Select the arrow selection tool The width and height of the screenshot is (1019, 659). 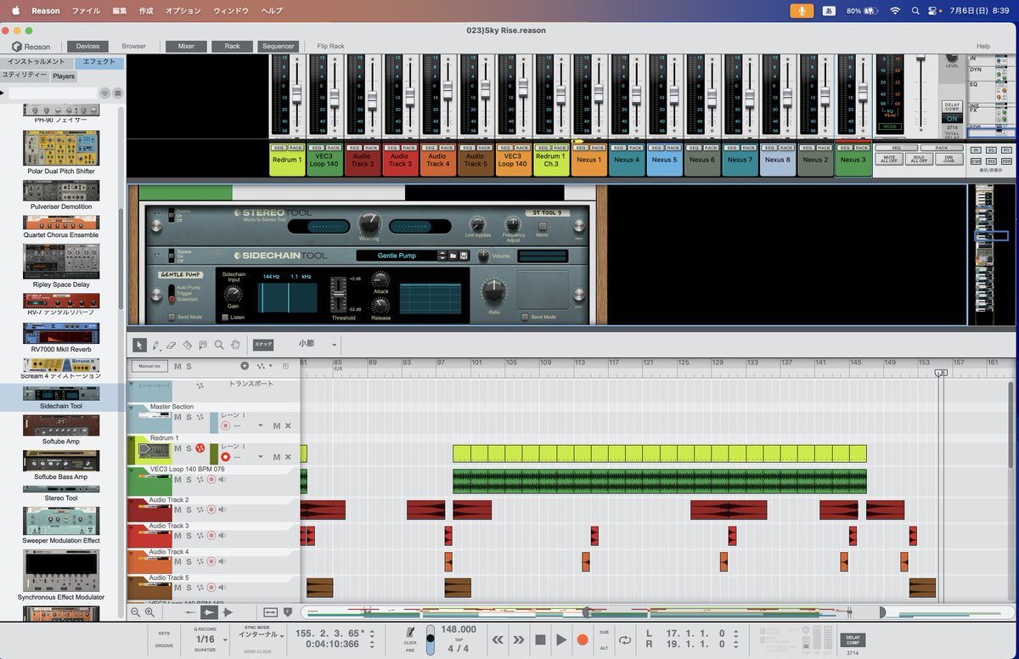click(x=140, y=345)
